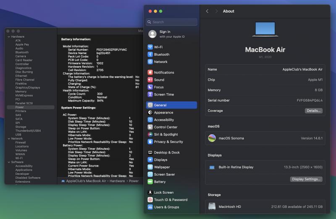Open Users & Groups icon
Screen dimensions: 336x219
tap(150, 207)
